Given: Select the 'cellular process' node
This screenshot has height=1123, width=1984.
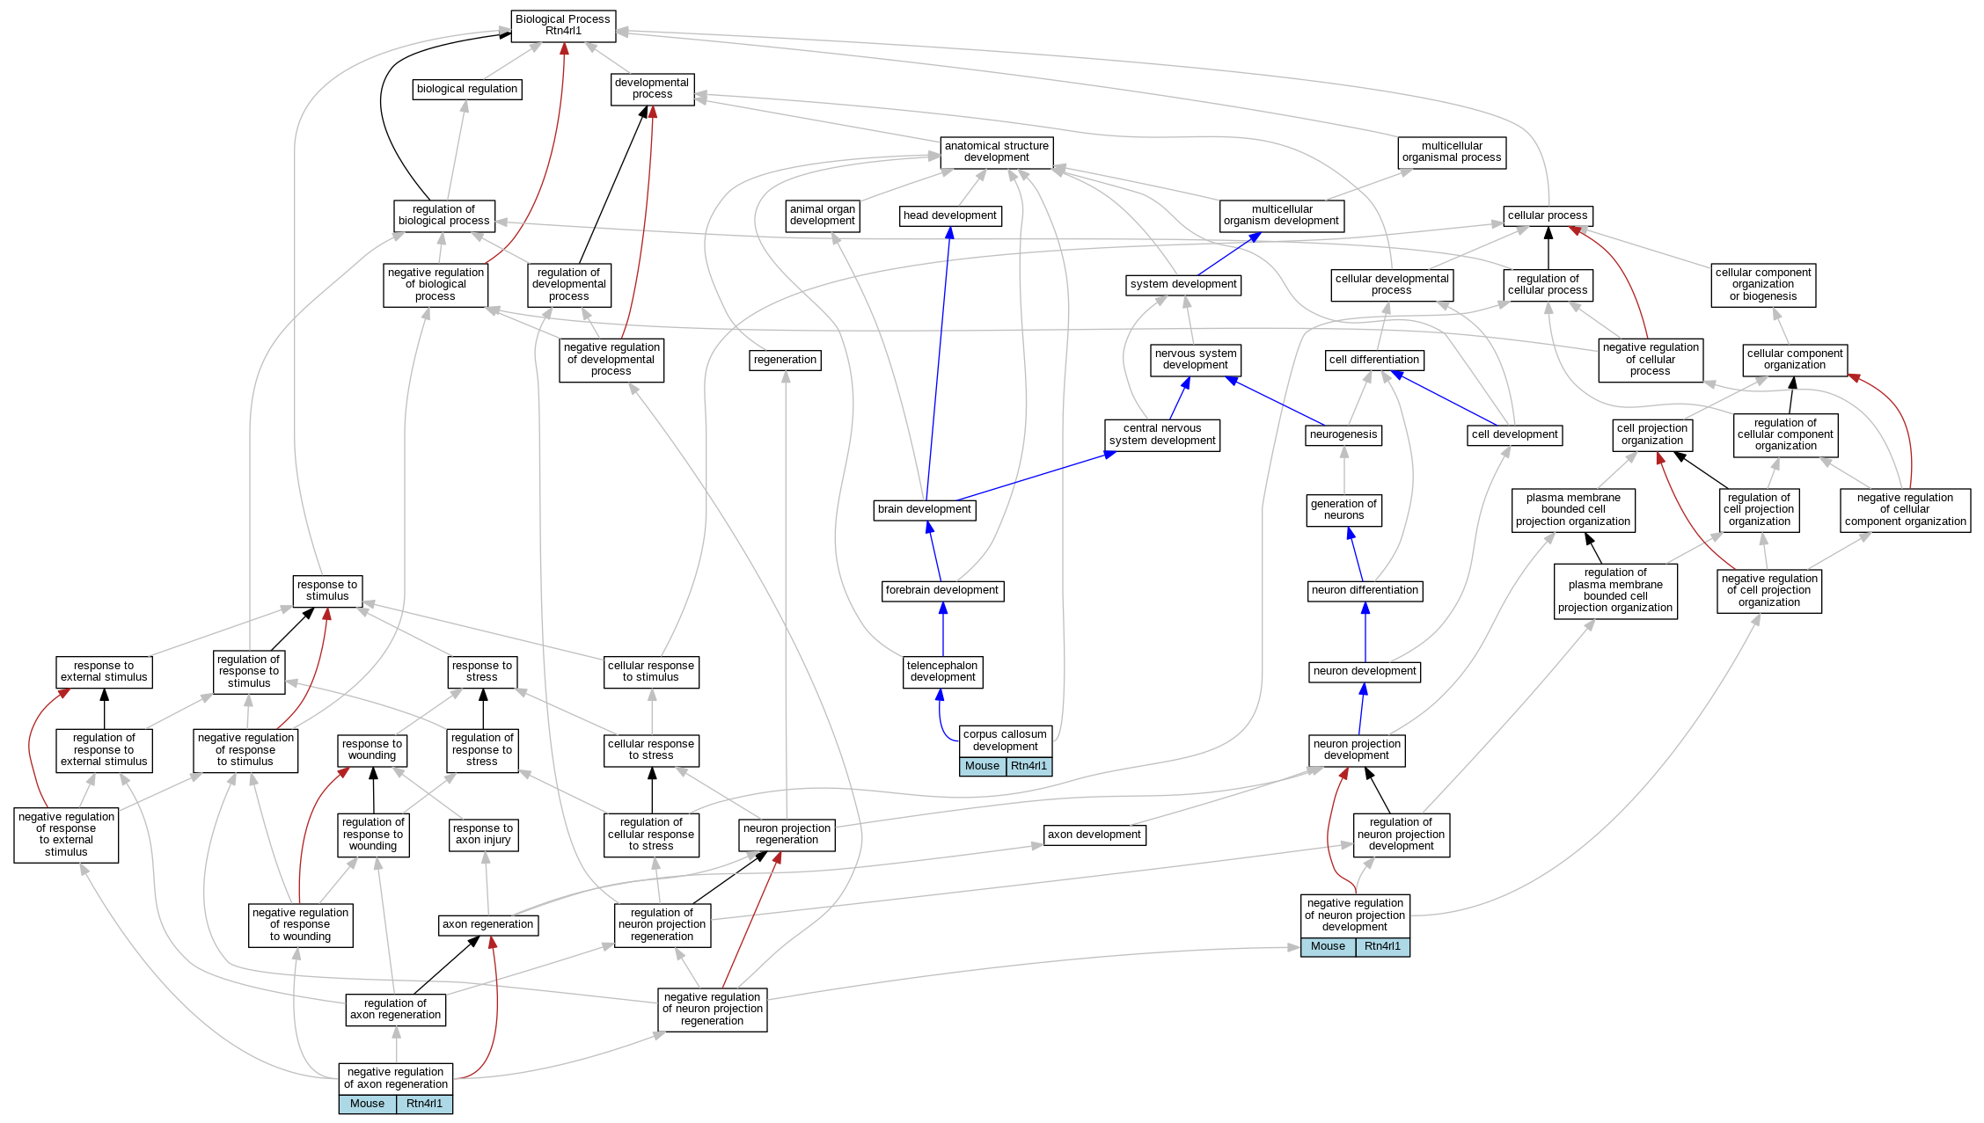Looking at the screenshot, I should click(1548, 215).
